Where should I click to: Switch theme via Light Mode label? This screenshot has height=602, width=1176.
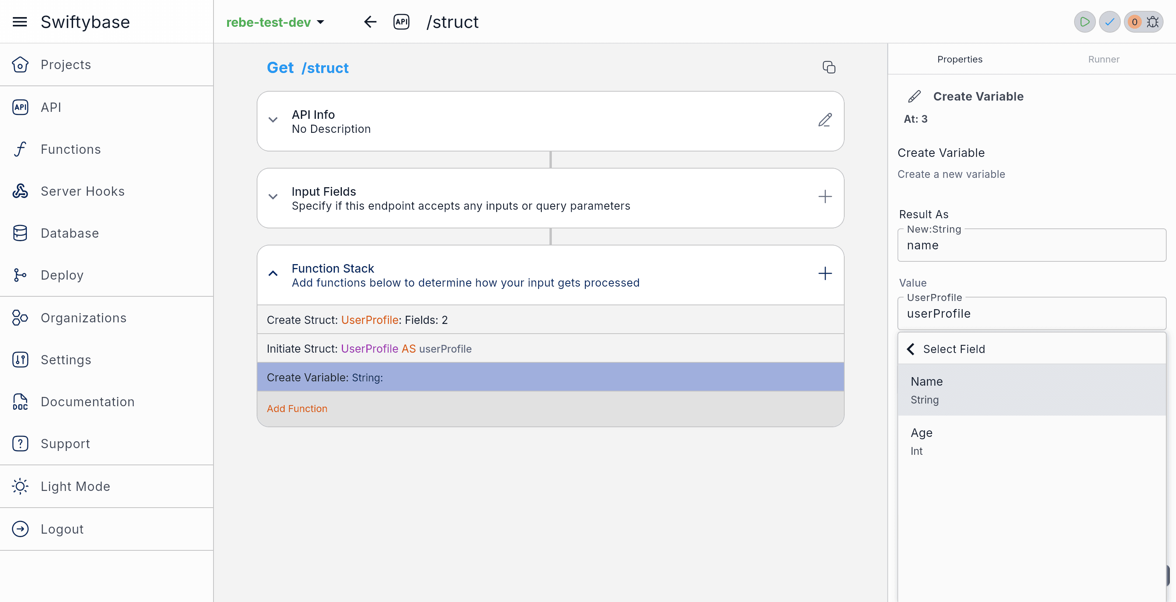click(75, 486)
